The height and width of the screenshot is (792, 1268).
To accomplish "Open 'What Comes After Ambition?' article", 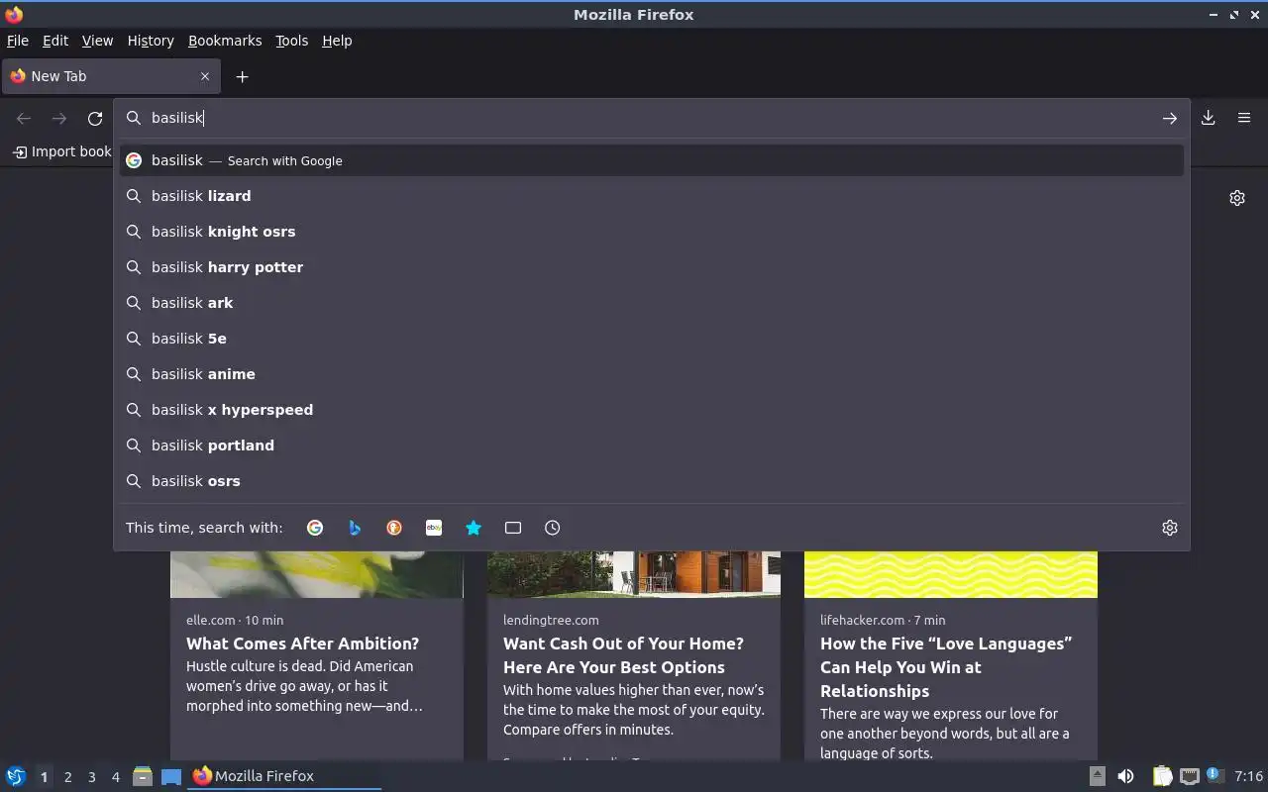I will point(302,643).
